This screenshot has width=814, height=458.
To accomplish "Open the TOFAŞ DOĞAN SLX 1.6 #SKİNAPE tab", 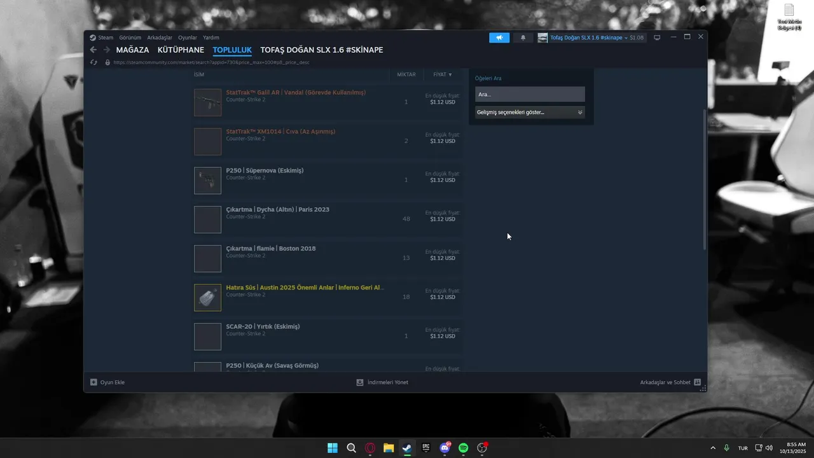I will tap(322, 50).
